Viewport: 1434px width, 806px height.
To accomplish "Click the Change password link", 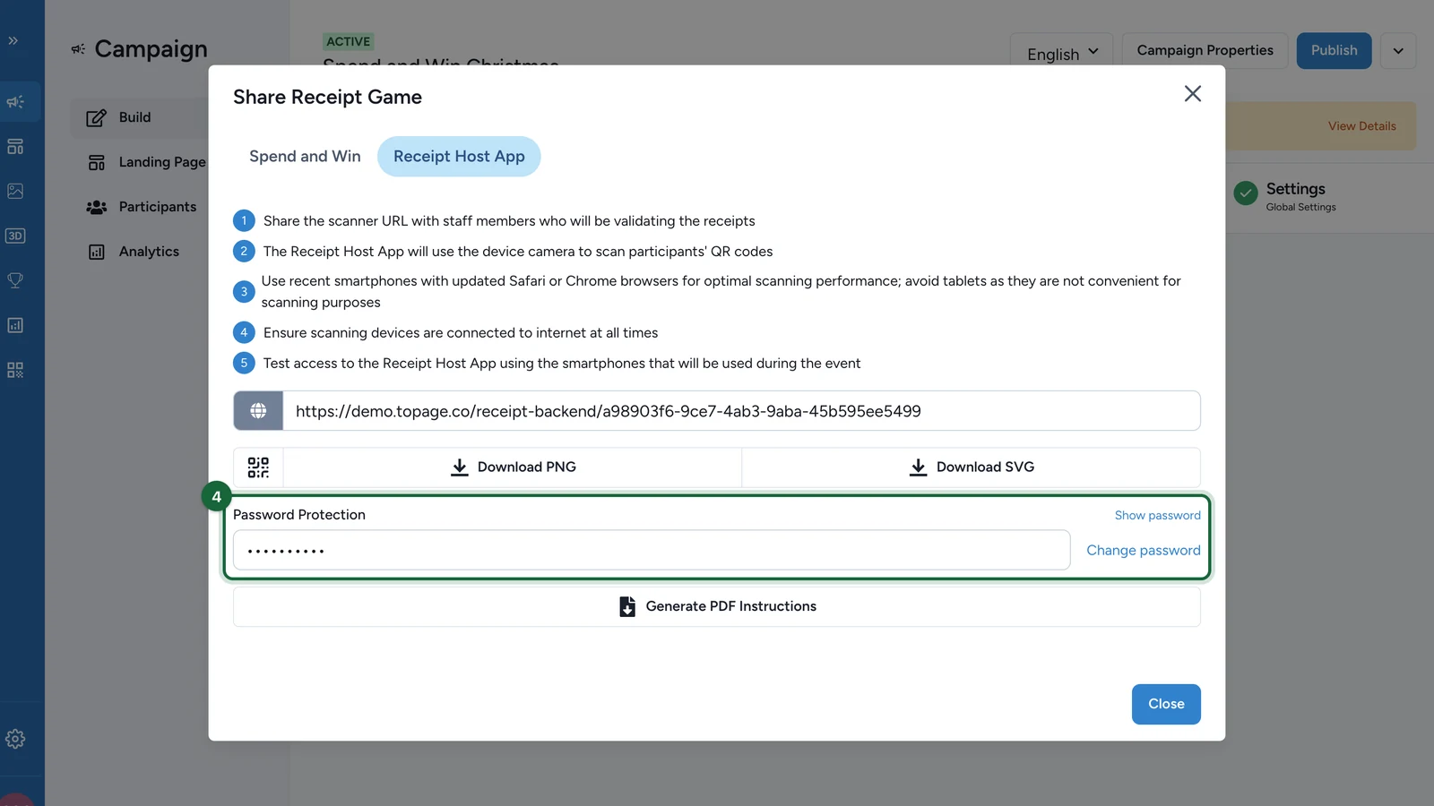I will tap(1143, 551).
